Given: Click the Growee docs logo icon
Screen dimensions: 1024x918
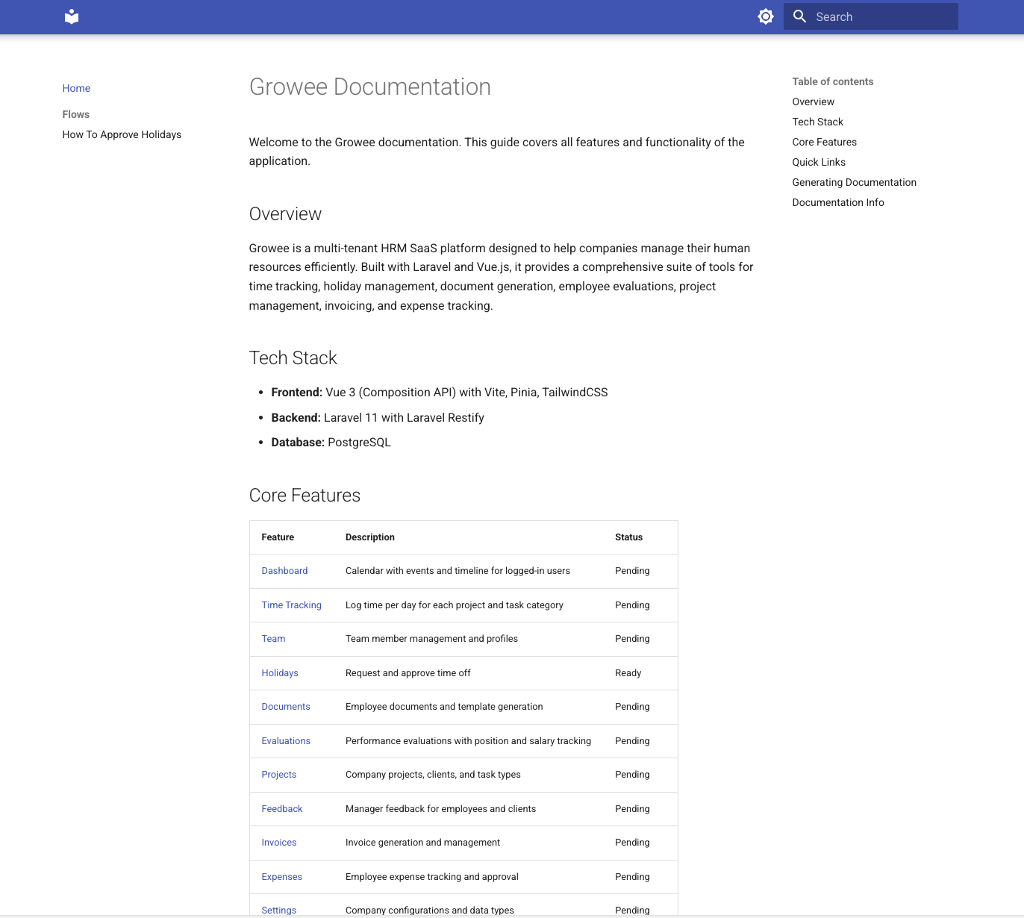Looking at the screenshot, I should (x=72, y=16).
